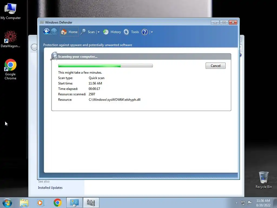Open the Windows Start menu
Viewport: 277px width, 208px height.
point(7,203)
